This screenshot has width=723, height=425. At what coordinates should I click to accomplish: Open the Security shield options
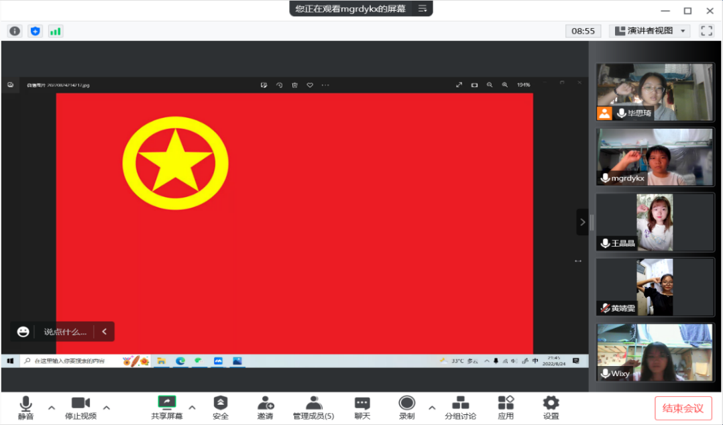point(220,407)
